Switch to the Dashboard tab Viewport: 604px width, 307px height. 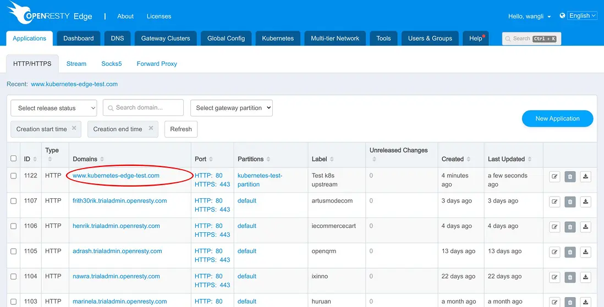tap(79, 38)
